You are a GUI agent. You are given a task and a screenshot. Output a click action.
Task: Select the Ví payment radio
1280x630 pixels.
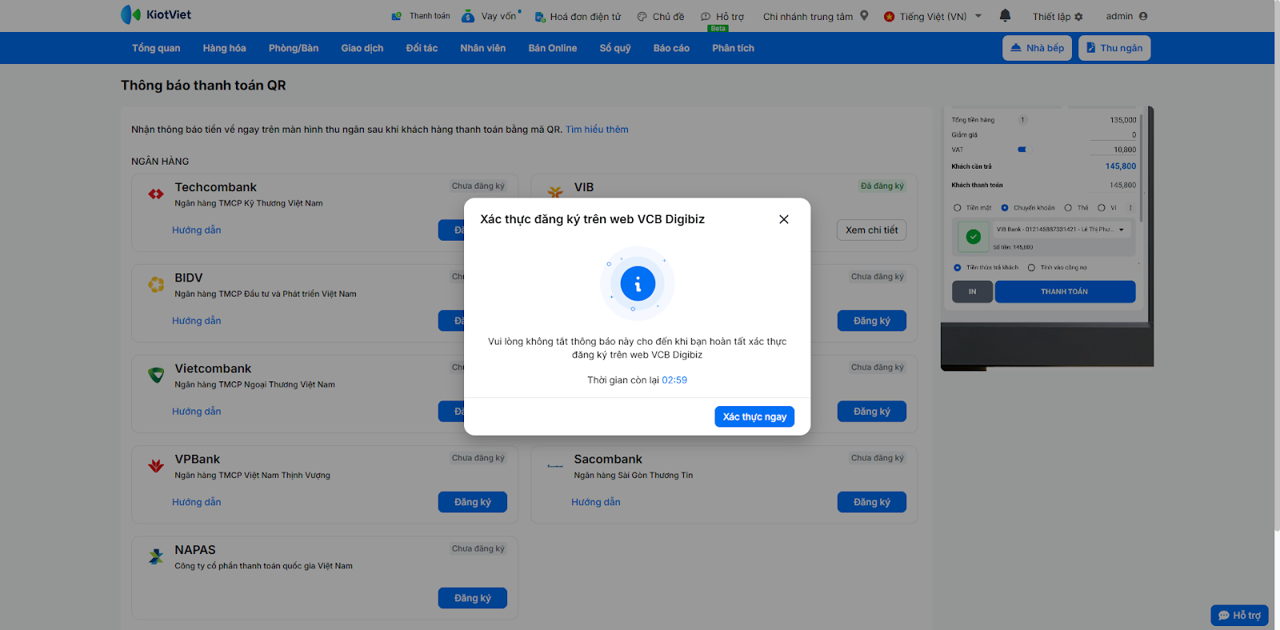pos(1102,208)
